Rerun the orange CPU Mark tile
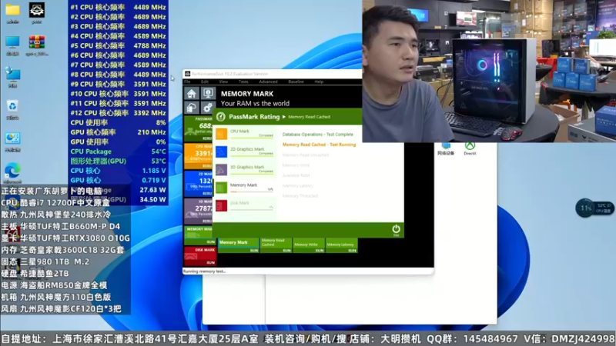Screen dimensions: 616x346 [207, 166]
